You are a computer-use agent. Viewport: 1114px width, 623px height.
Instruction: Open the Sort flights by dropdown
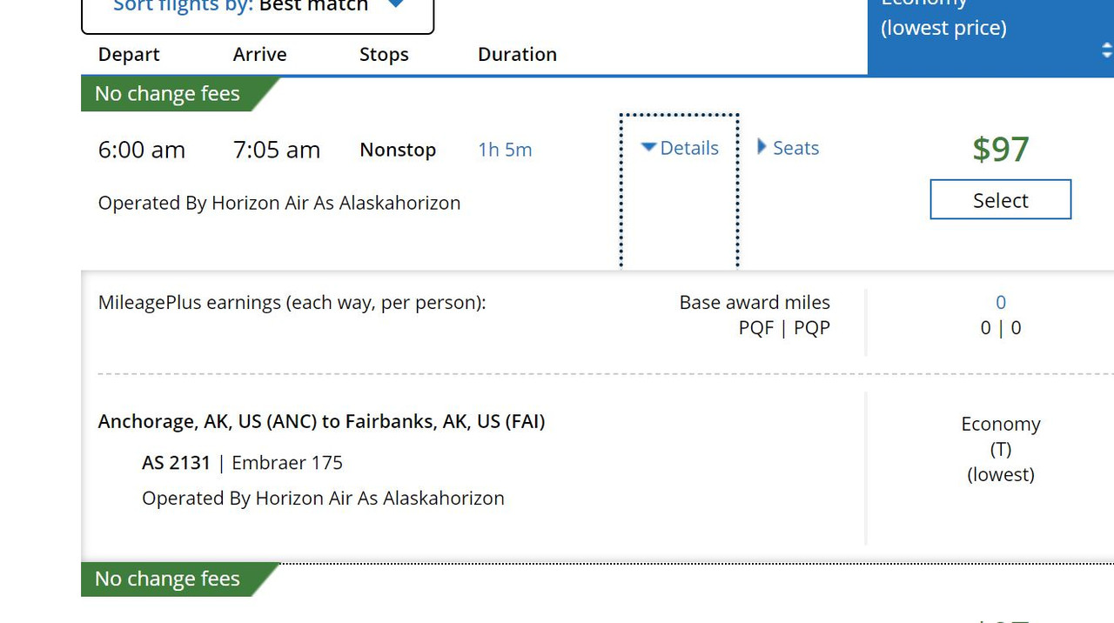pos(257,10)
